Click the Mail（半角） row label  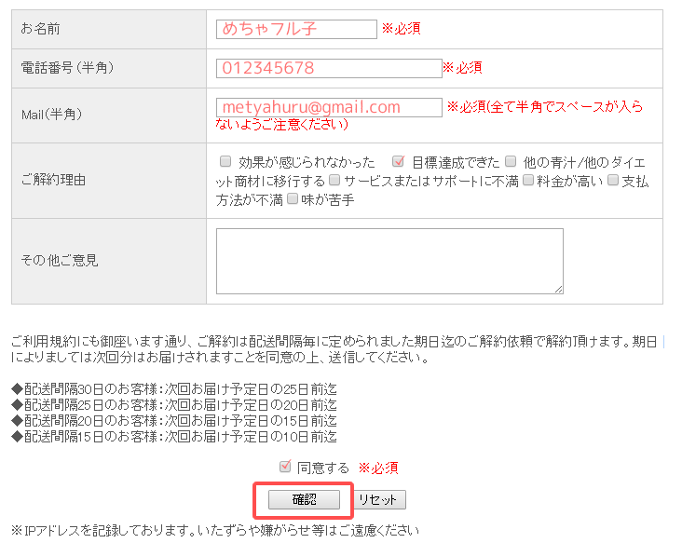point(52,115)
